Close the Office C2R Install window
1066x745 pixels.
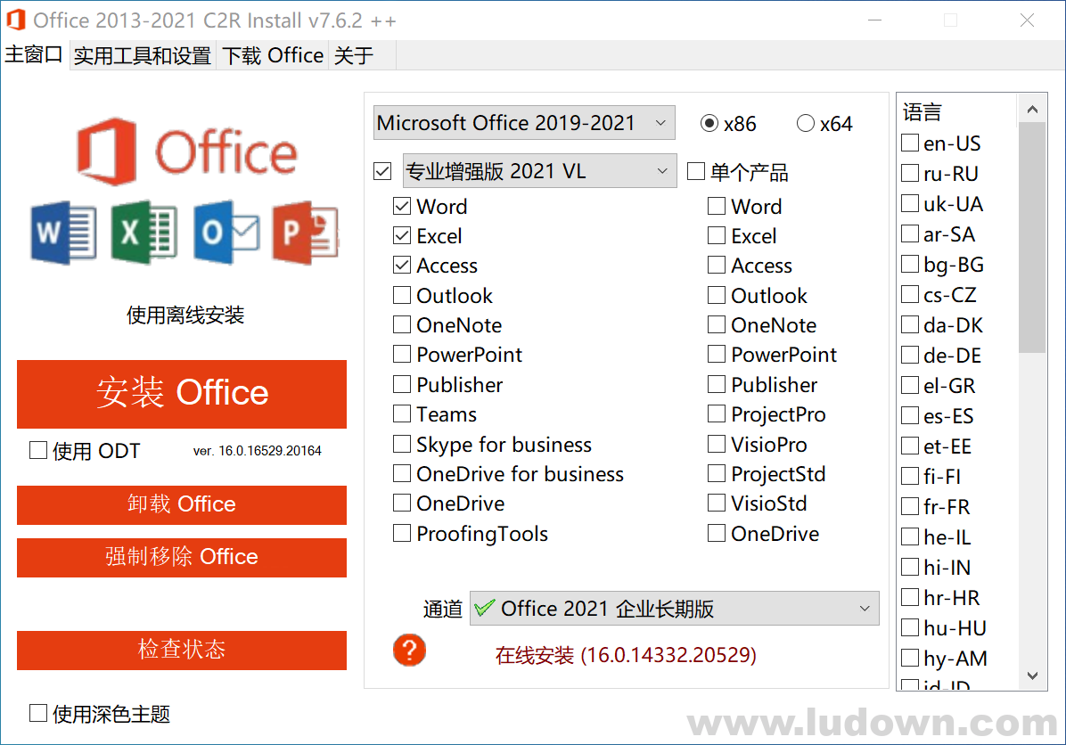click(1027, 20)
